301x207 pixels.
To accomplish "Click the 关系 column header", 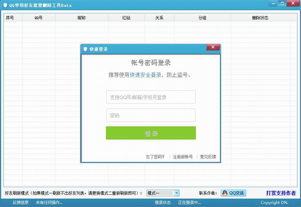I will point(159,18).
